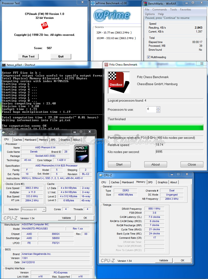The image size is (208, 279).
Task: Click wPrime 1024M score line
Action: [116, 38]
